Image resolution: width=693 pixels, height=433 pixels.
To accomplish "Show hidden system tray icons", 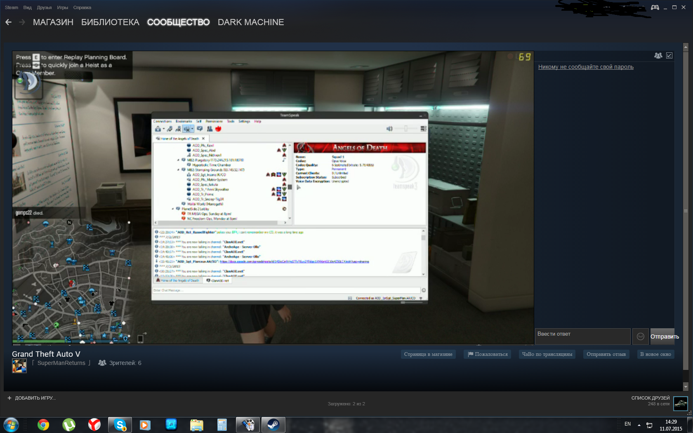I will point(639,425).
